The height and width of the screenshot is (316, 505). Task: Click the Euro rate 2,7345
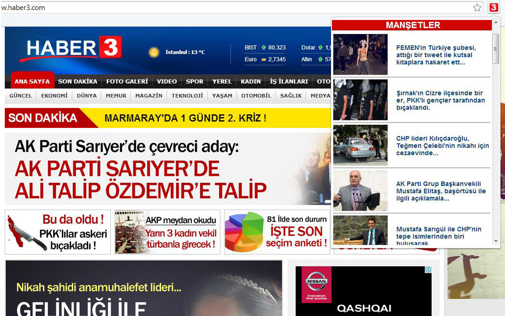click(277, 59)
